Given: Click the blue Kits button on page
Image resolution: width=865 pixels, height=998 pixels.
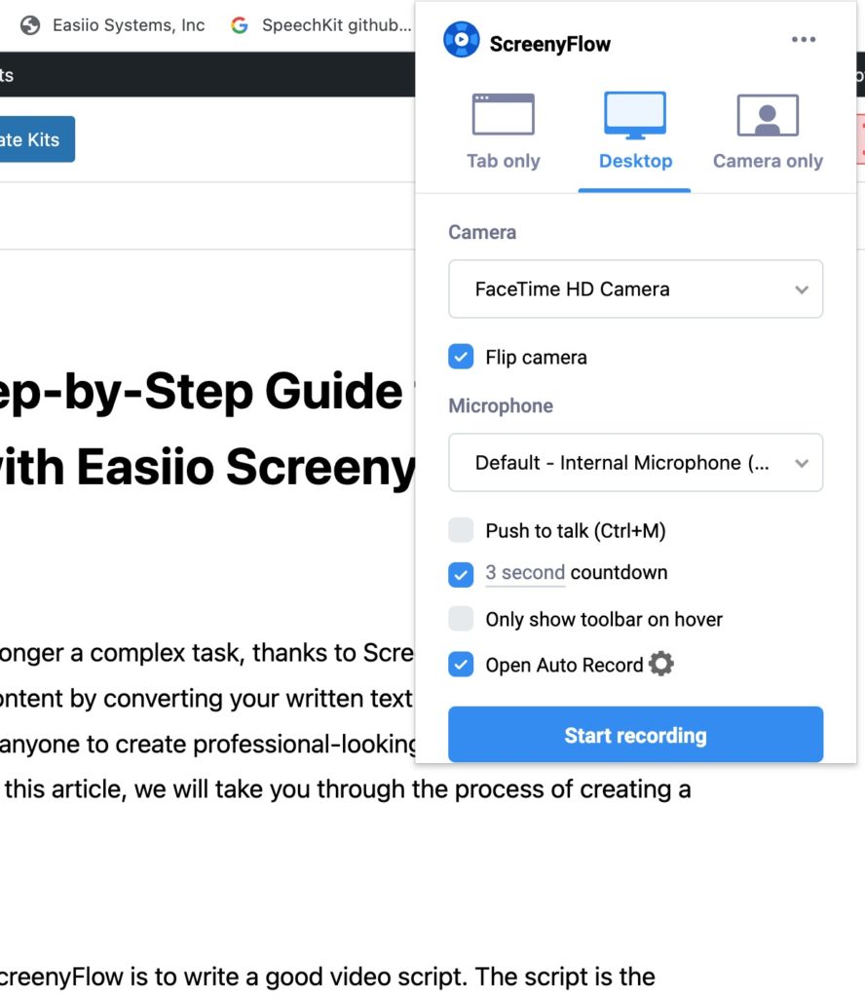Looking at the screenshot, I should coord(36,139).
